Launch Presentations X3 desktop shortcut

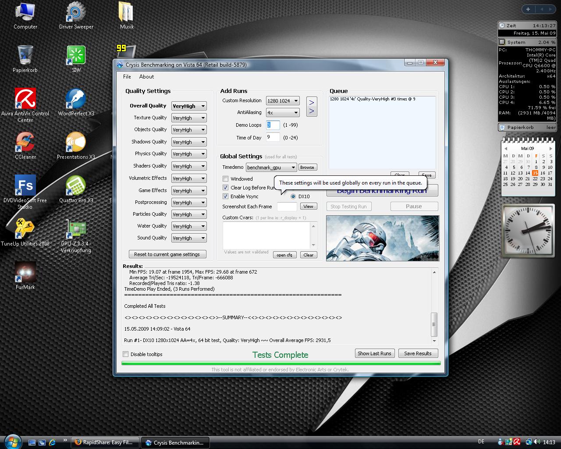[x=76, y=146]
